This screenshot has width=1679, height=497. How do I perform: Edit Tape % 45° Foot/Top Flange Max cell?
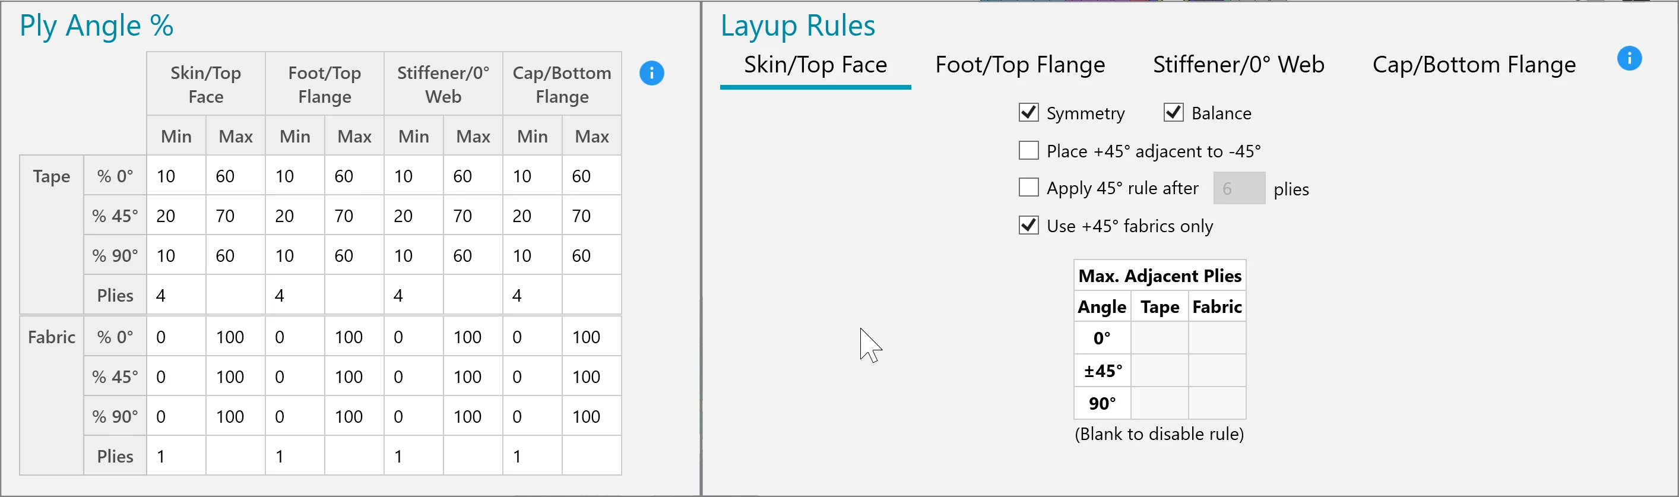(x=354, y=216)
